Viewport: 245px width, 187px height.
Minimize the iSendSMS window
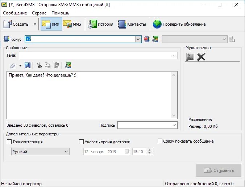pos(203,5)
